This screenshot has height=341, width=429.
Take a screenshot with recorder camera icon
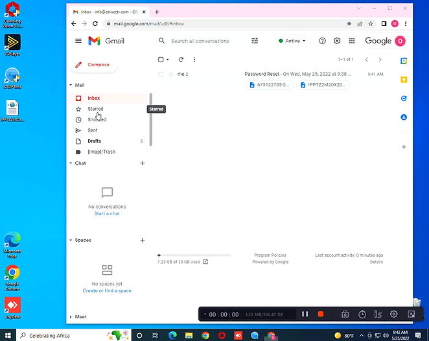(x=345, y=314)
